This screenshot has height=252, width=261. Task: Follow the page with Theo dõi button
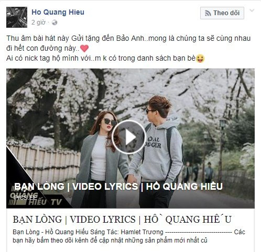pyautogui.click(x=222, y=13)
